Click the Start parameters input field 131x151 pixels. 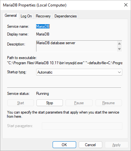pyautogui.click(x=82, y=126)
